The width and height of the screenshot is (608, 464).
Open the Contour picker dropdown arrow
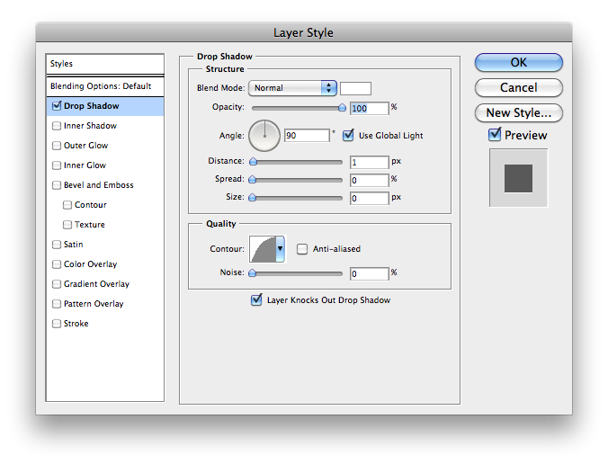click(280, 249)
